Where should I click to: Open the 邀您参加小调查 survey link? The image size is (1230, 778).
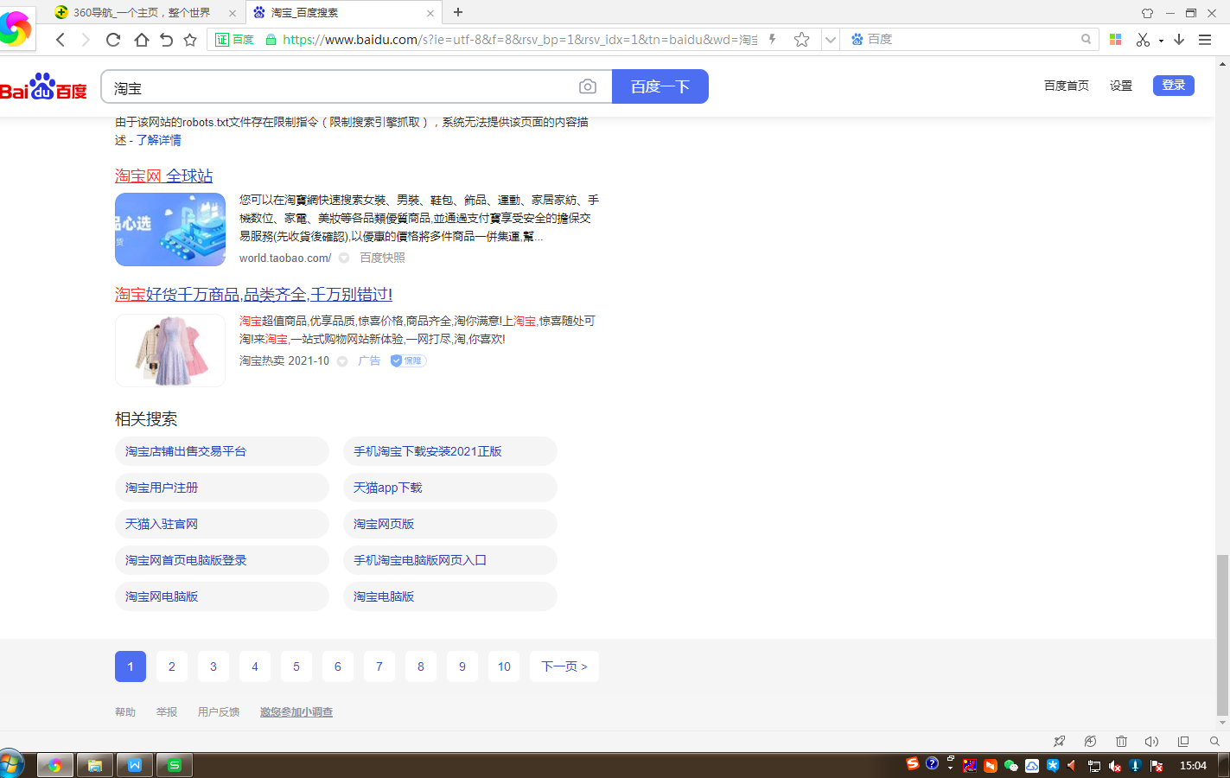[296, 712]
